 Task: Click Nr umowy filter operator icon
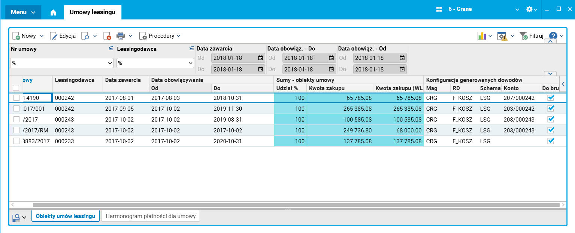pyautogui.click(x=111, y=49)
